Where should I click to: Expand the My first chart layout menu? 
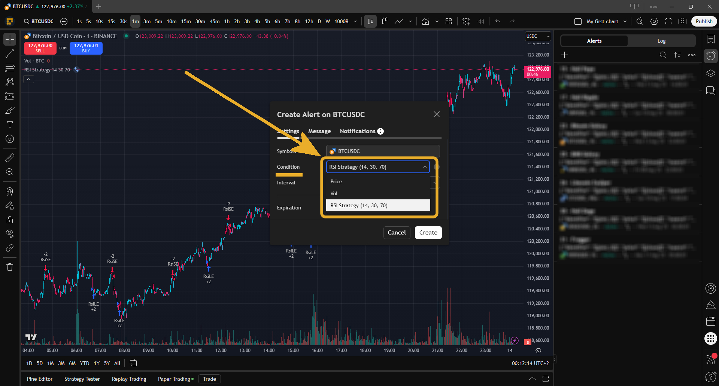[625, 21]
